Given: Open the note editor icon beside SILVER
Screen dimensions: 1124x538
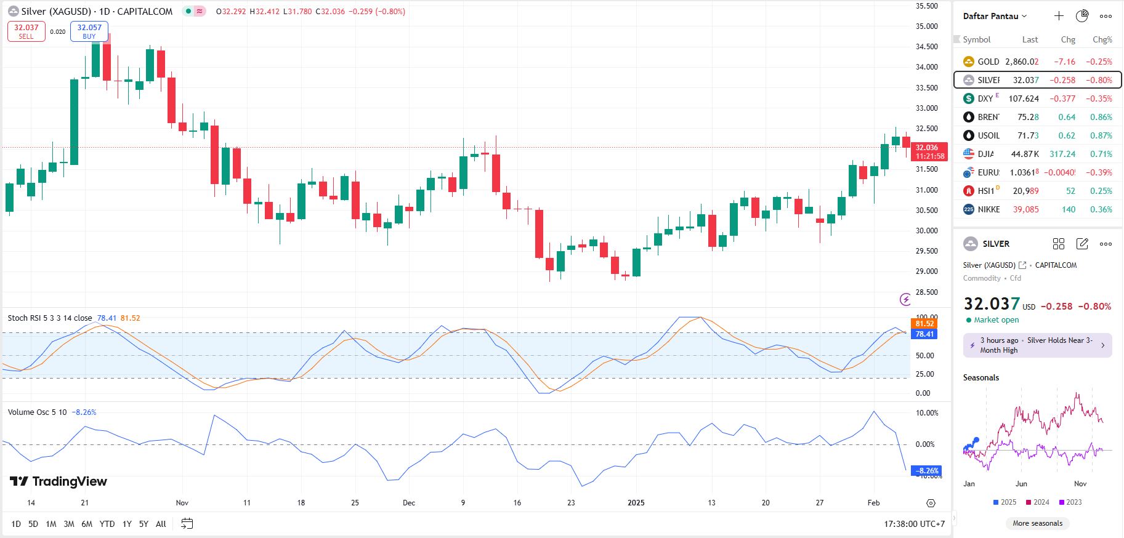Looking at the screenshot, I should [x=1082, y=244].
